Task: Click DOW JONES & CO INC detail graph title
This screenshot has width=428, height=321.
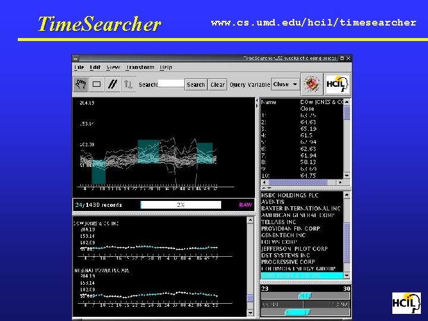Action: pyautogui.click(x=96, y=224)
